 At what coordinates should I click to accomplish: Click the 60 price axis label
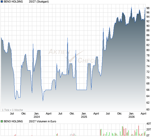coord(148,109)
